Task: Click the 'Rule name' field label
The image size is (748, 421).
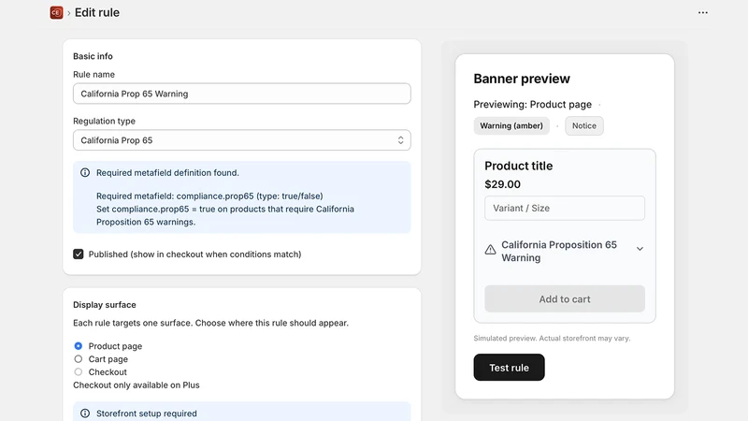Action: pyautogui.click(x=94, y=75)
